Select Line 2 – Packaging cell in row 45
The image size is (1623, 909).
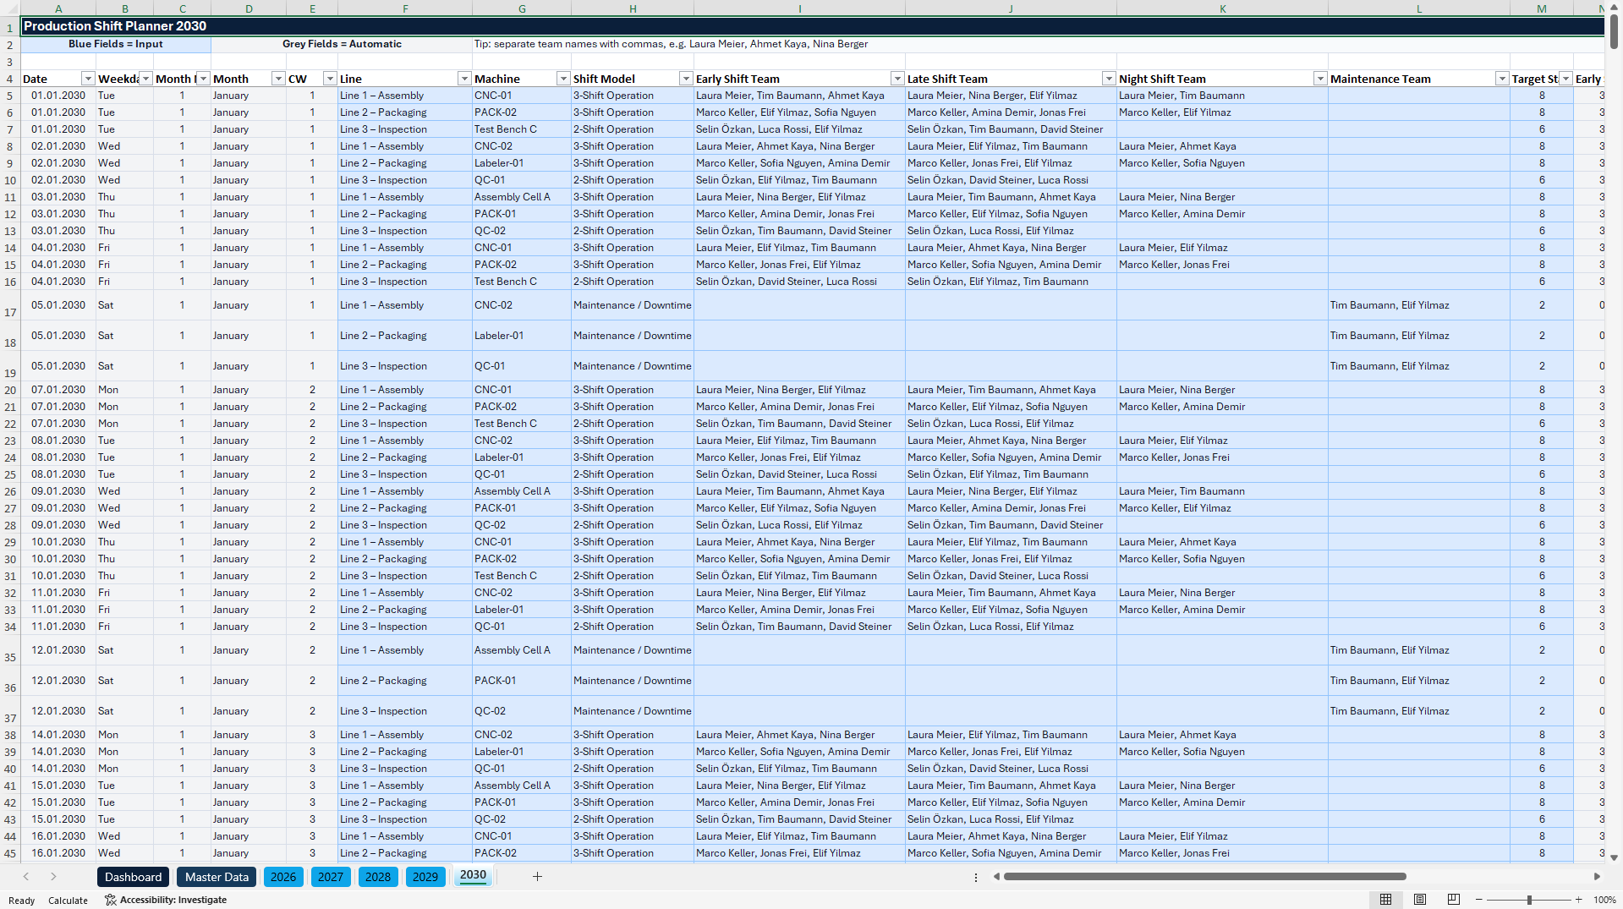[x=405, y=853]
